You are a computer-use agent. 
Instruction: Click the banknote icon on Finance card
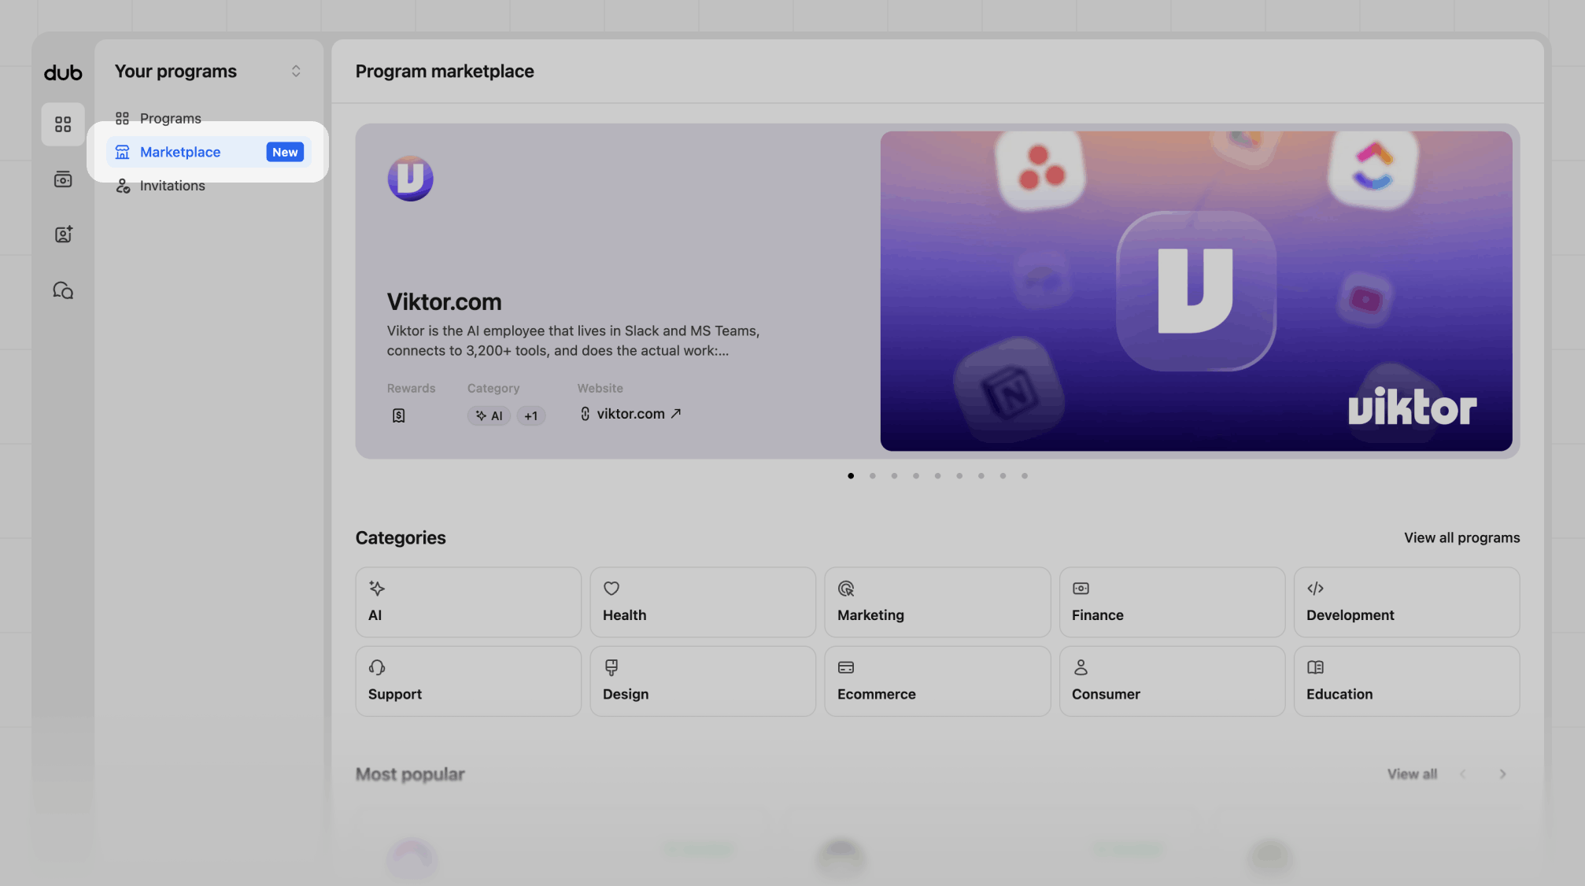point(1081,589)
